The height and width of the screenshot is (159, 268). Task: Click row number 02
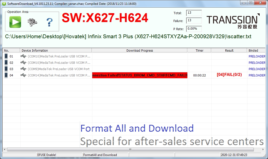pyautogui.click(x=11, y=63)
